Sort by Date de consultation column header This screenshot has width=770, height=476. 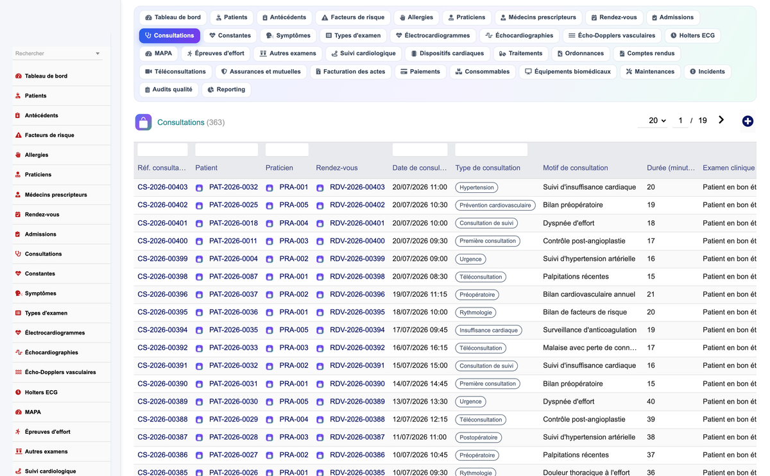[420, 168]
